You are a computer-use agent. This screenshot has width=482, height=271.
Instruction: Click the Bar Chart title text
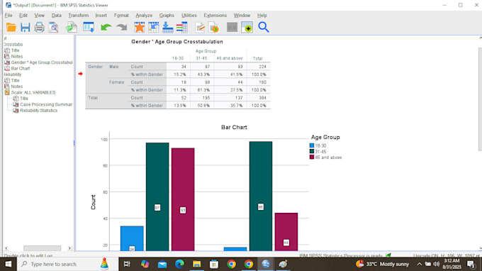(234, 128)
